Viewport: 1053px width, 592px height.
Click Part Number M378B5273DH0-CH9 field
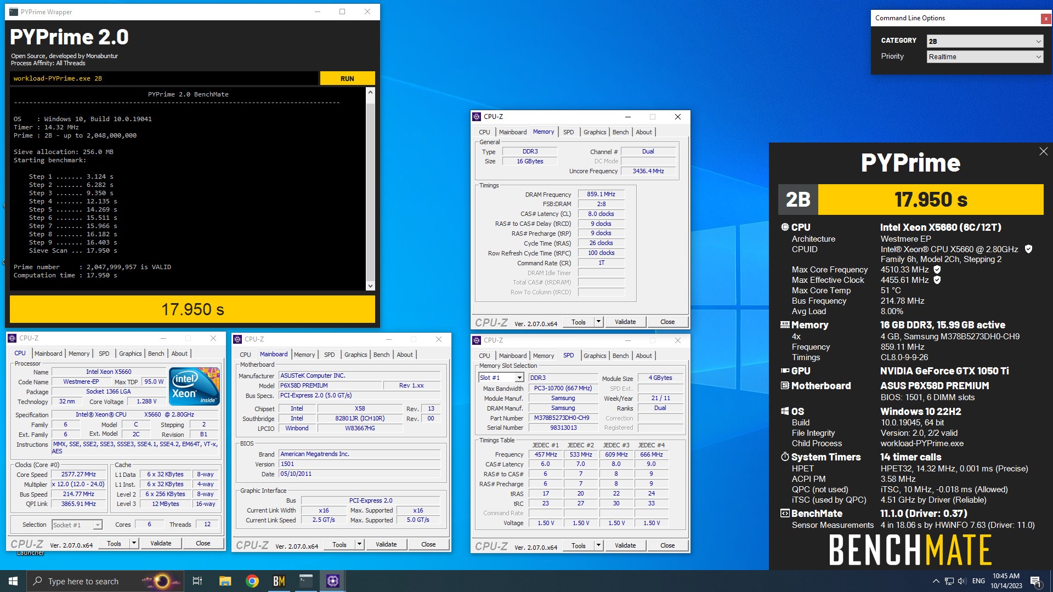562,418
